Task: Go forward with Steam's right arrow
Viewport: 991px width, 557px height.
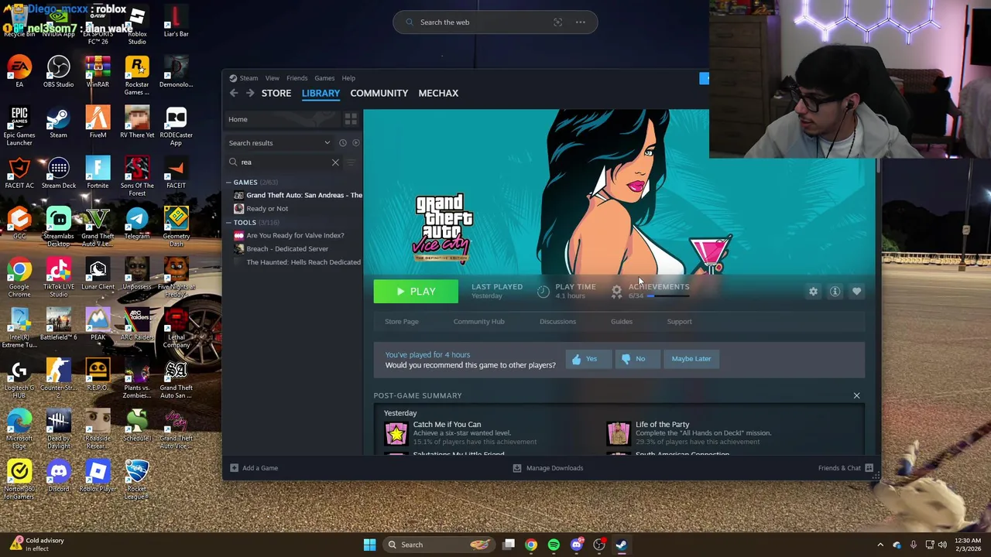Action: point(250,93)
